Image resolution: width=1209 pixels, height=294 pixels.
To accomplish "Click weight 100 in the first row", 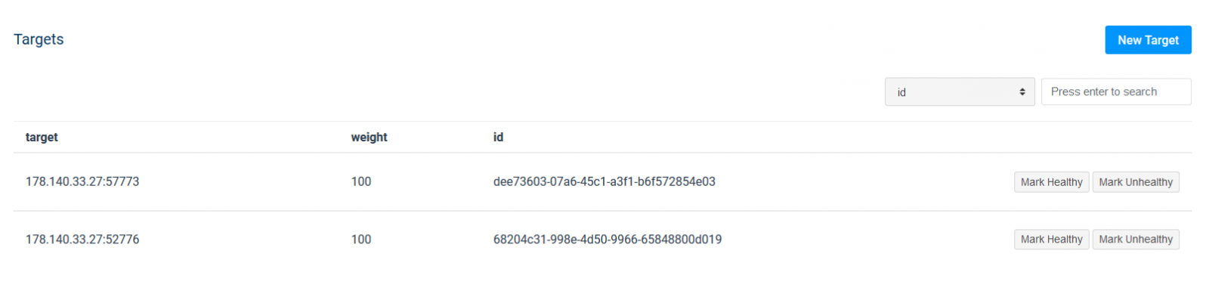I will (x=361, y=182).
